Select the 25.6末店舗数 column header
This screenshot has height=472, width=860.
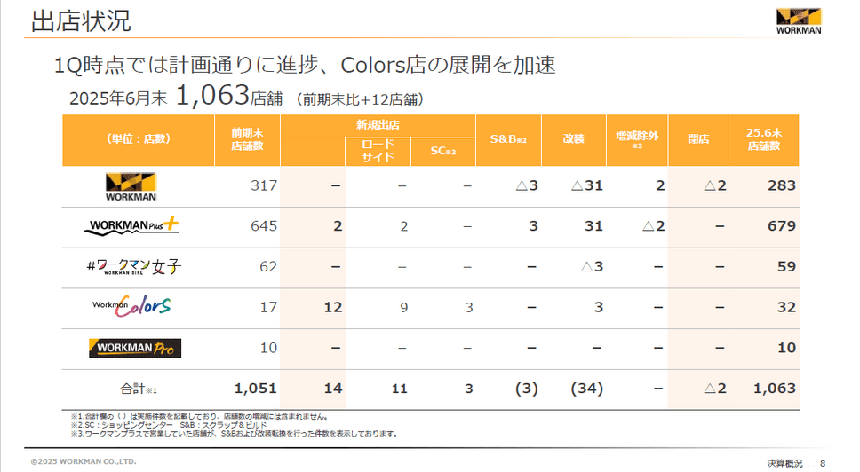point(764,139)
